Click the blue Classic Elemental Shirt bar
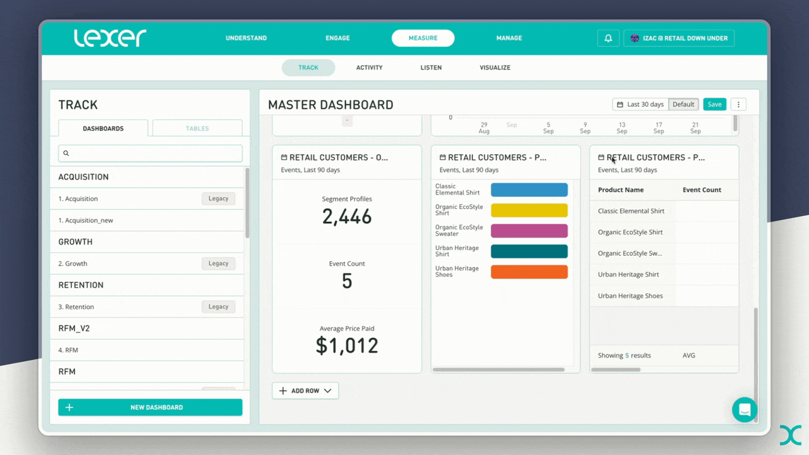 point(529,190)
